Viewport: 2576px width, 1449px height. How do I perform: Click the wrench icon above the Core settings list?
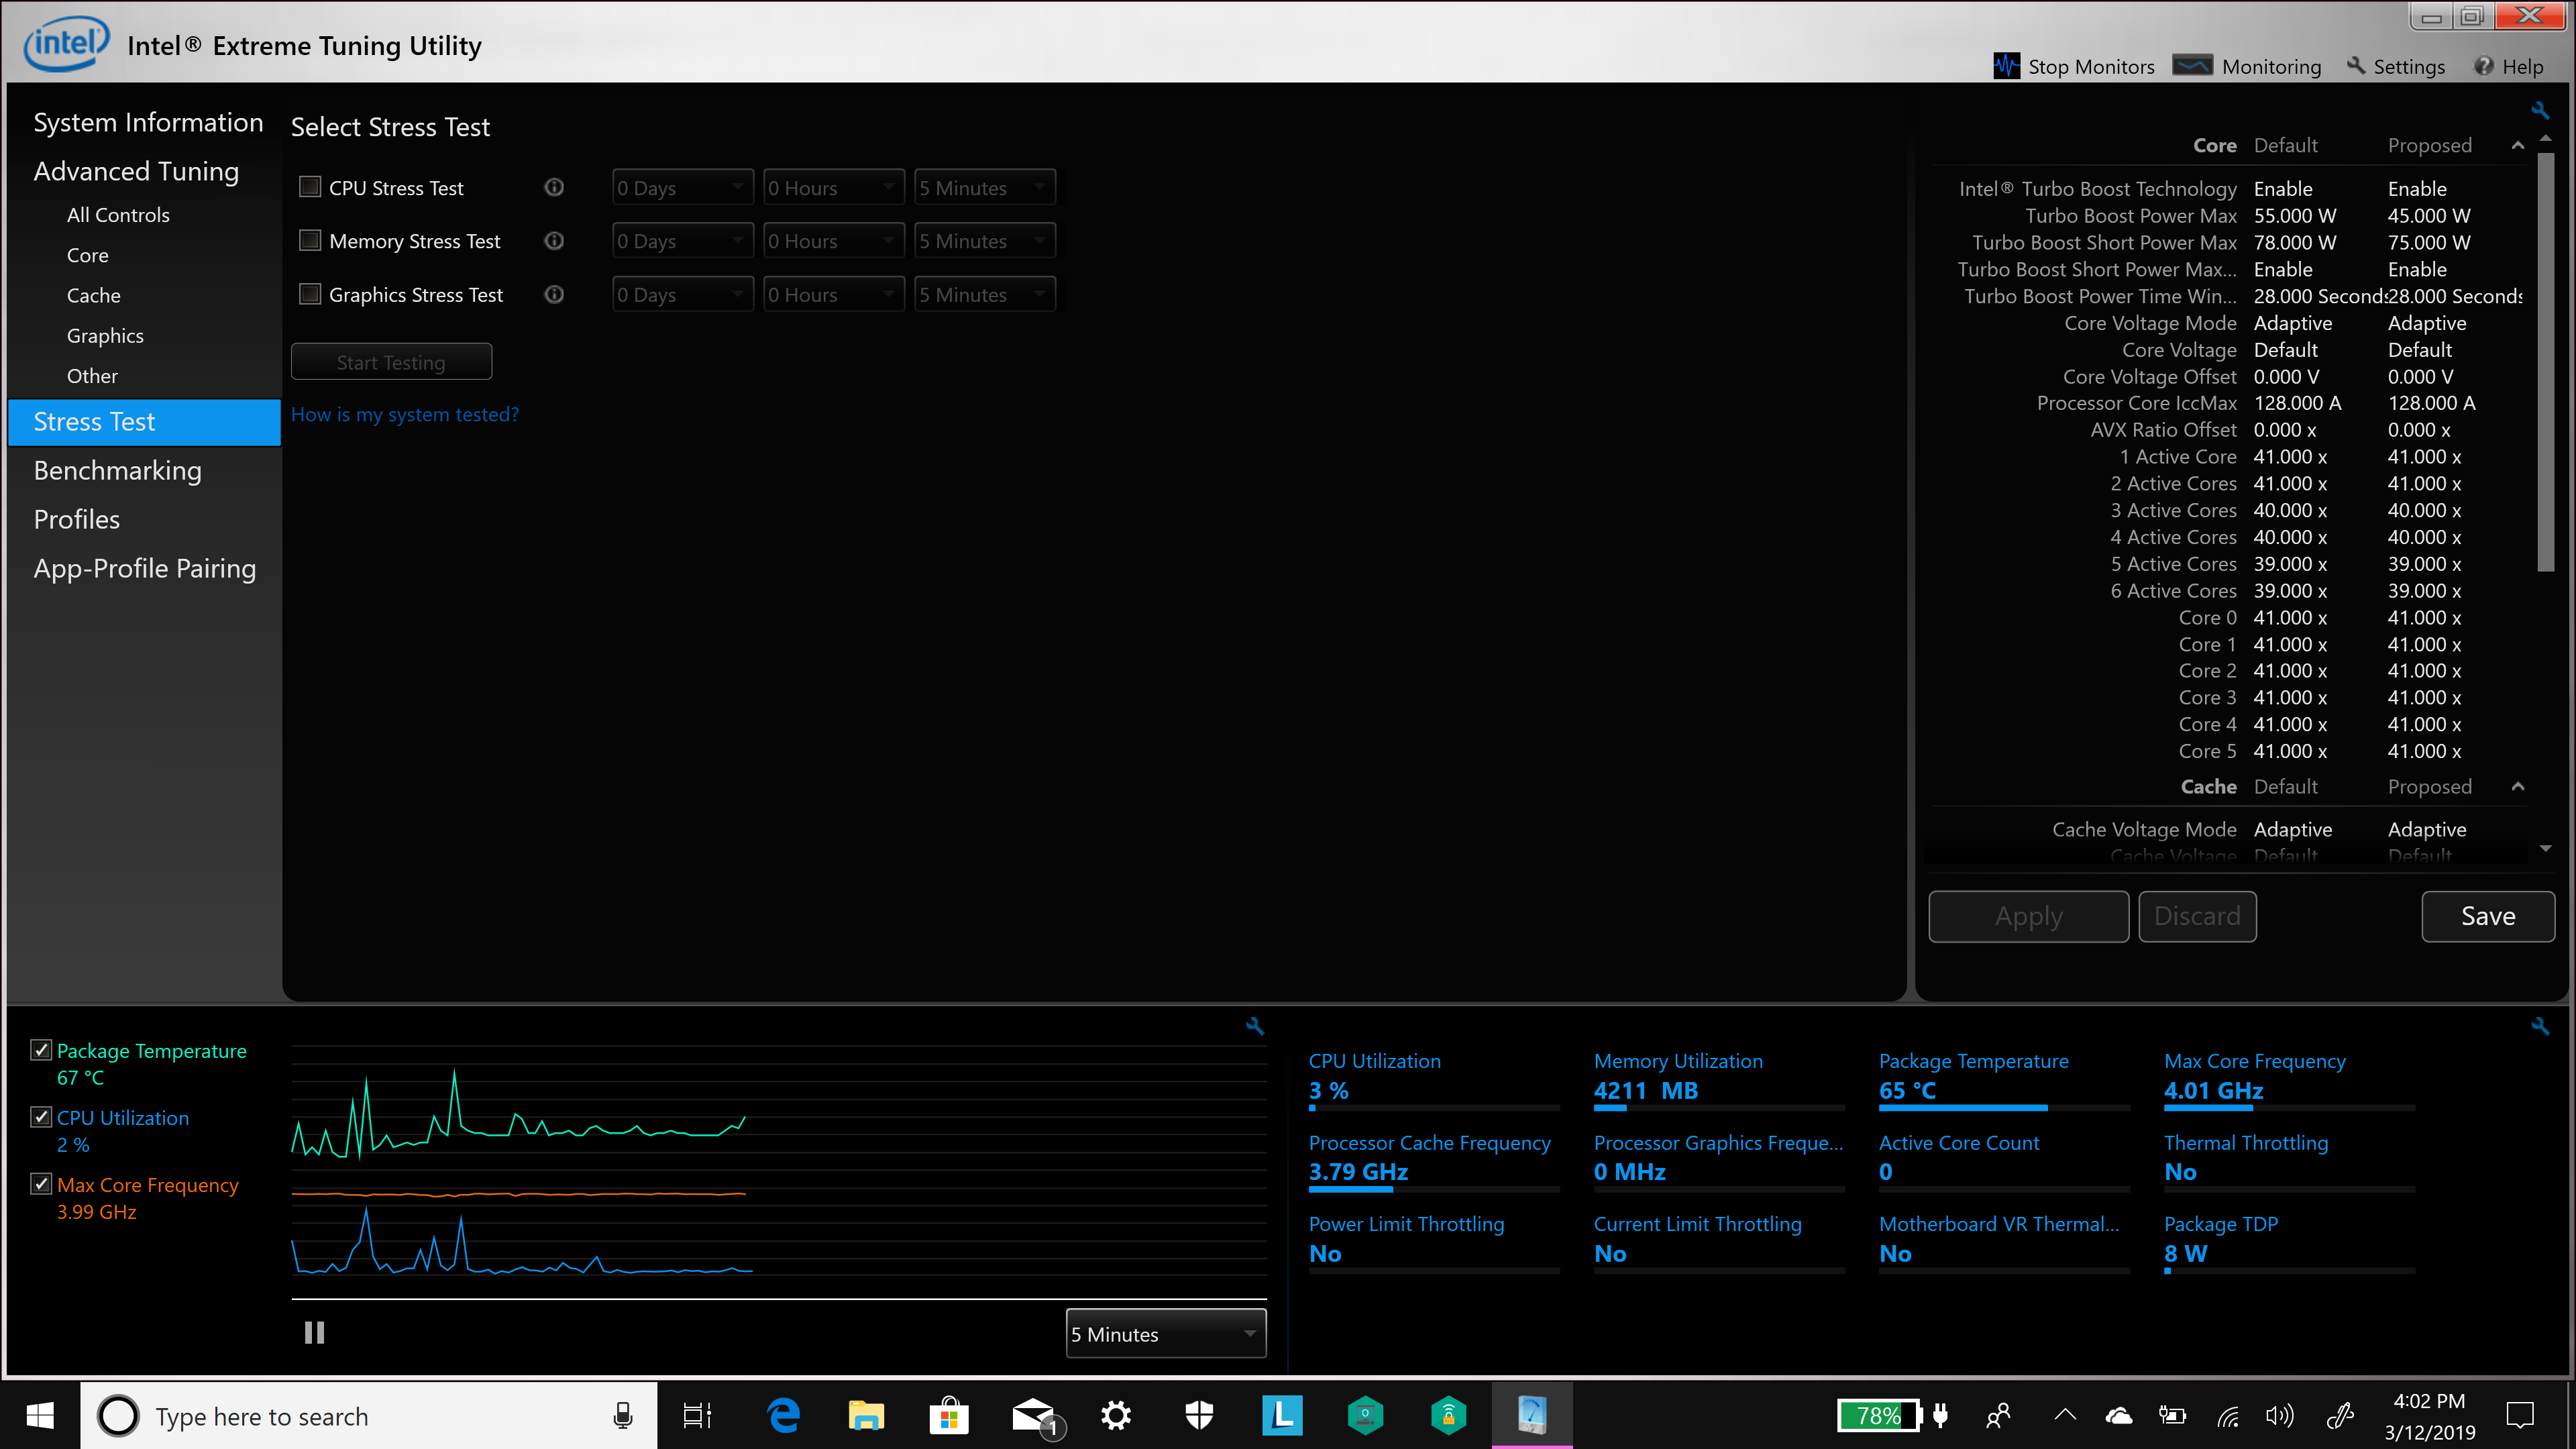click(2540, 110)
